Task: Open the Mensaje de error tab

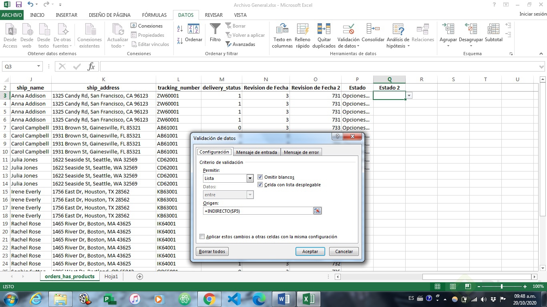Action: pos(301,152)
